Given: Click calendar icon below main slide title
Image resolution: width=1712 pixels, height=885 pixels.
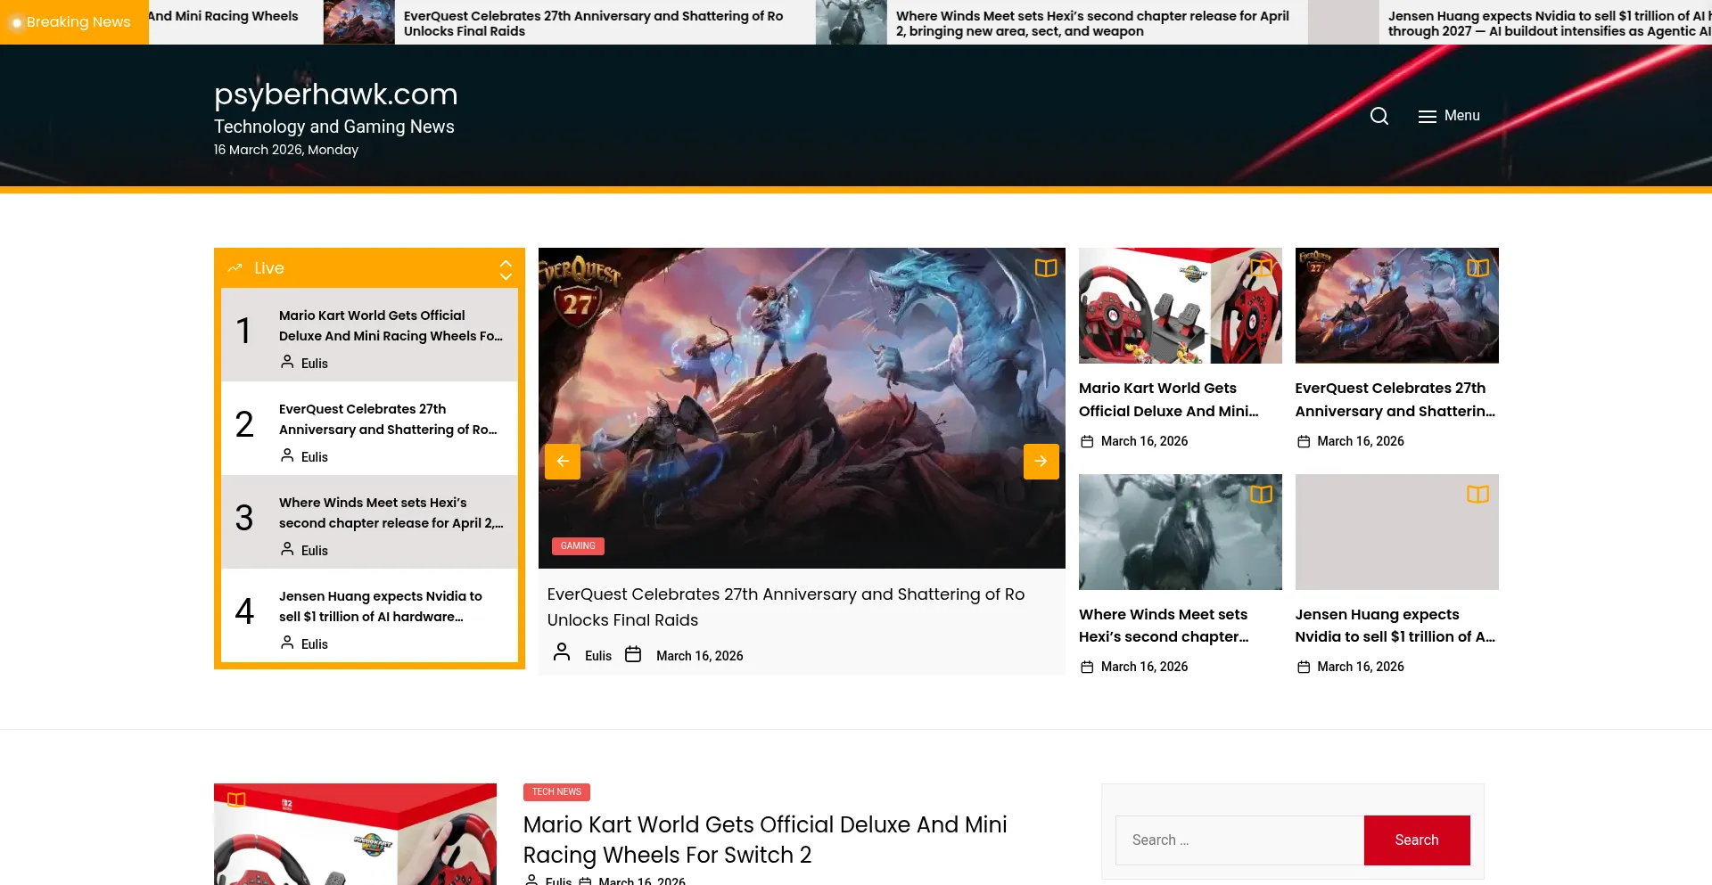Looking at the screenshot, I should pos(633,655).
